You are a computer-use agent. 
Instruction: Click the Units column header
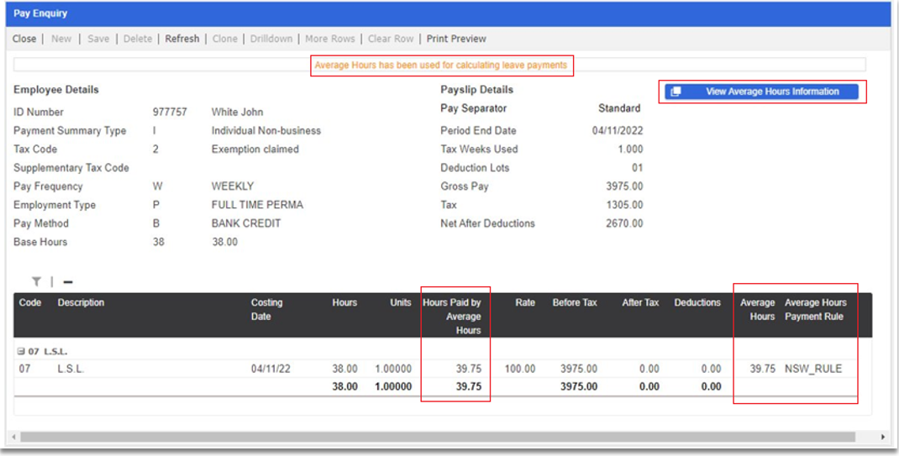coord(401,302)
